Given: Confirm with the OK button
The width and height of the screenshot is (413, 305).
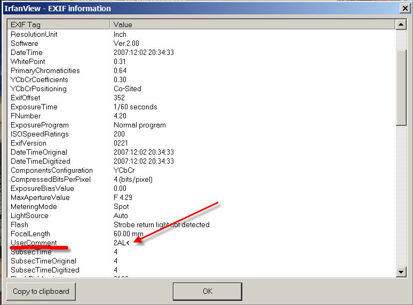Looking at the screenshot, I should 207,291.
